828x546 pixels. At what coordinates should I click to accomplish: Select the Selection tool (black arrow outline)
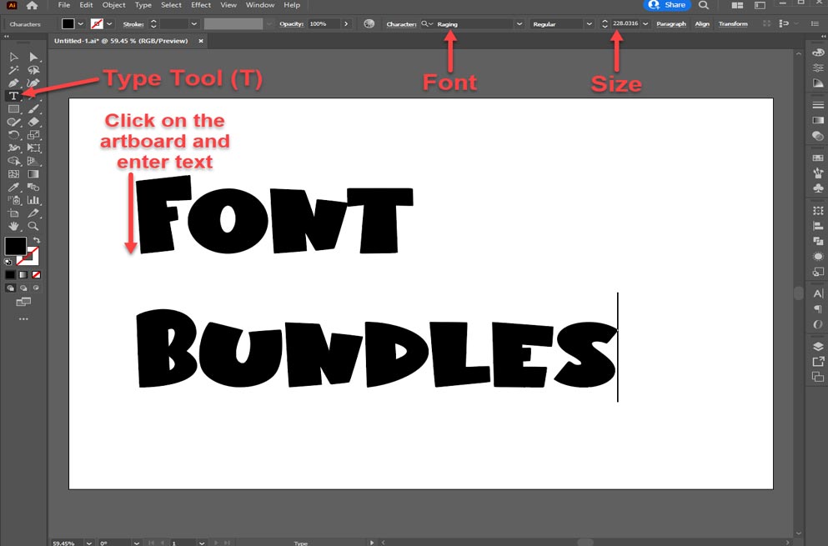pos(13,57)
